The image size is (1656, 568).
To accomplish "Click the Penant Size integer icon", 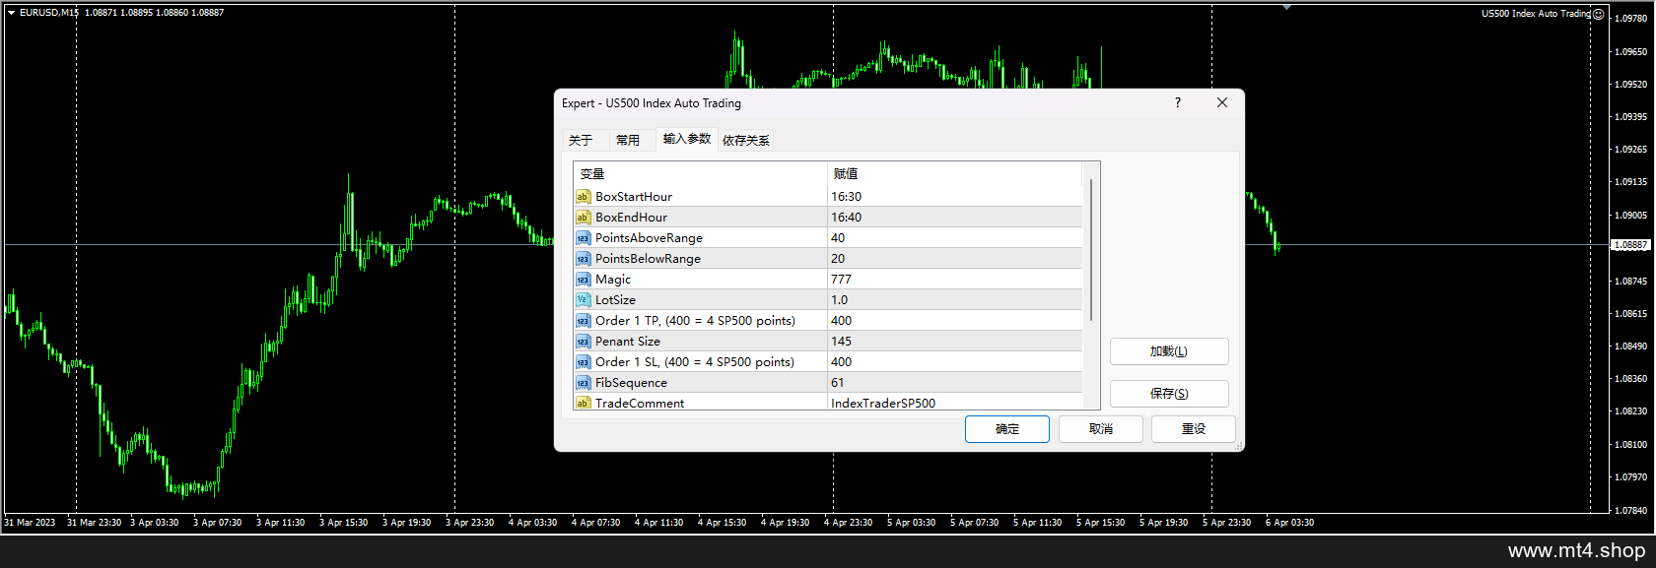I will (x=583, y=342).
